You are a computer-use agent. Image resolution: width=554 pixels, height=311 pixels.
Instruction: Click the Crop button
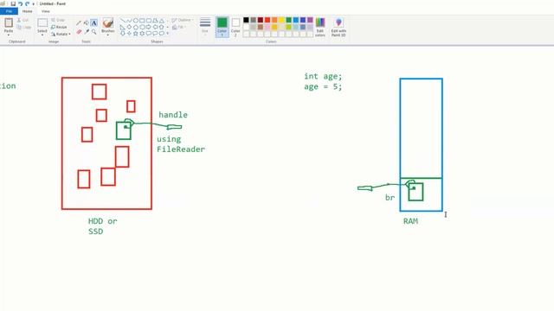click(x=58, y=20)
